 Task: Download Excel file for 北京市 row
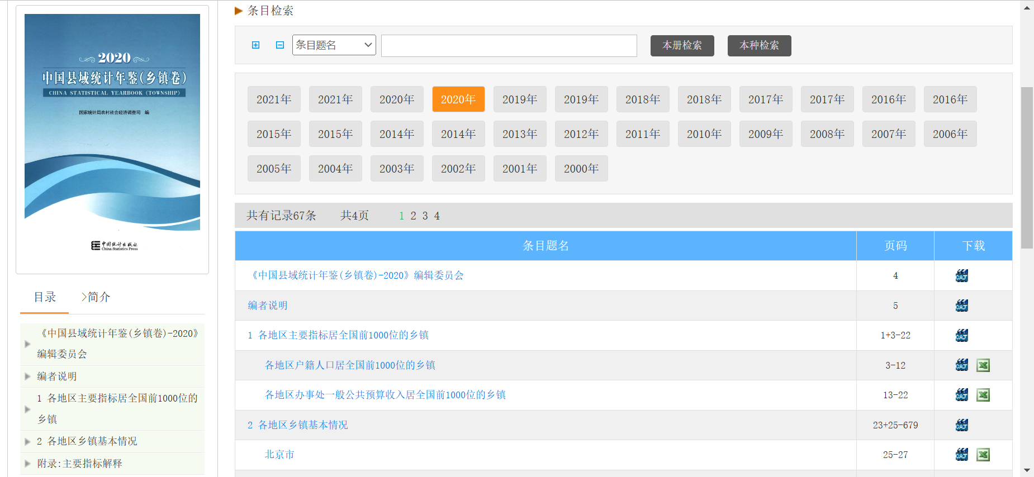click(x=983, y=455)
